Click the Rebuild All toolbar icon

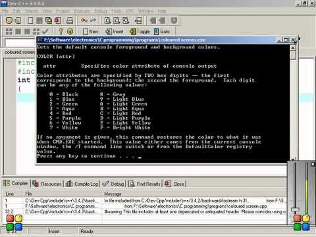point(36,32)
